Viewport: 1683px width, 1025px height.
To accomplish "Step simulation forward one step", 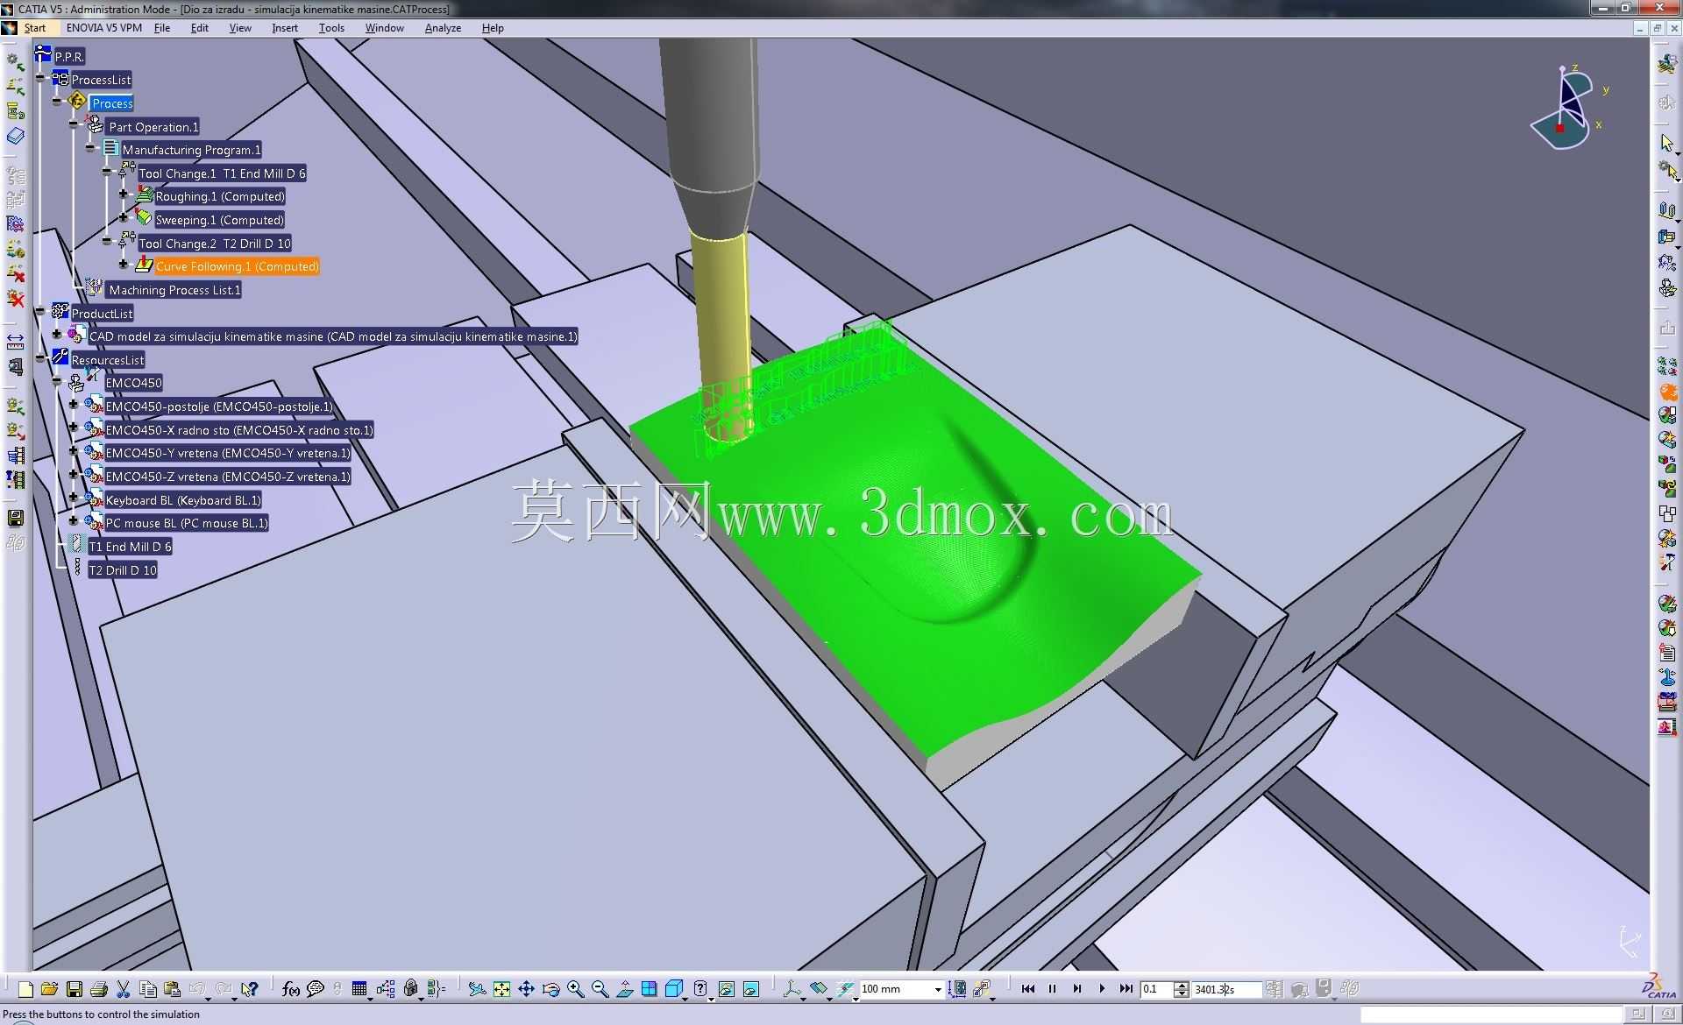I will pyautogui.click(x=1077, y=989).
